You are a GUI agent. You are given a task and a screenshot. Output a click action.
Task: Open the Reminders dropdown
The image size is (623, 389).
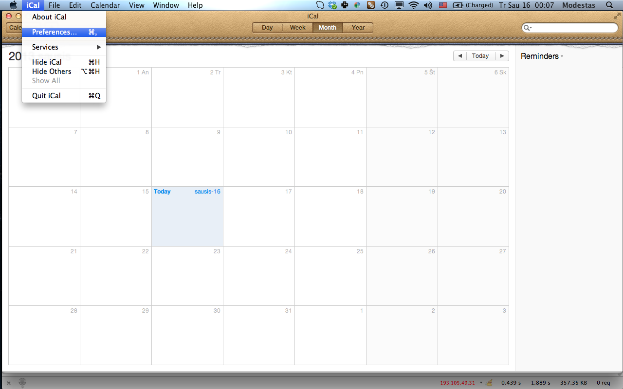[542, 56]
